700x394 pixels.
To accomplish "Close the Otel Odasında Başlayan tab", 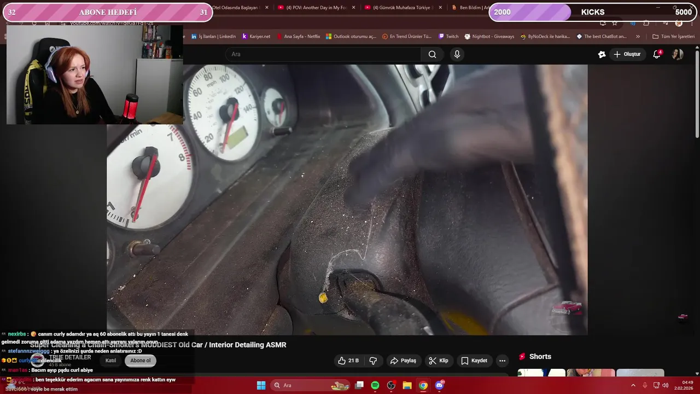I will tap(267, 8).
